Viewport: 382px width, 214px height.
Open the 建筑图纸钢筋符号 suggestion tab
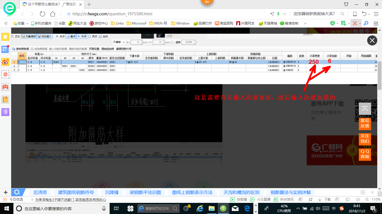click(76, 192)
